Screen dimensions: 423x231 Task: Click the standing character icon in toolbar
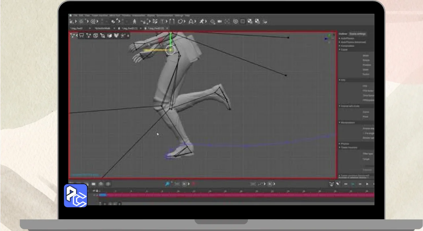[134, 21]
